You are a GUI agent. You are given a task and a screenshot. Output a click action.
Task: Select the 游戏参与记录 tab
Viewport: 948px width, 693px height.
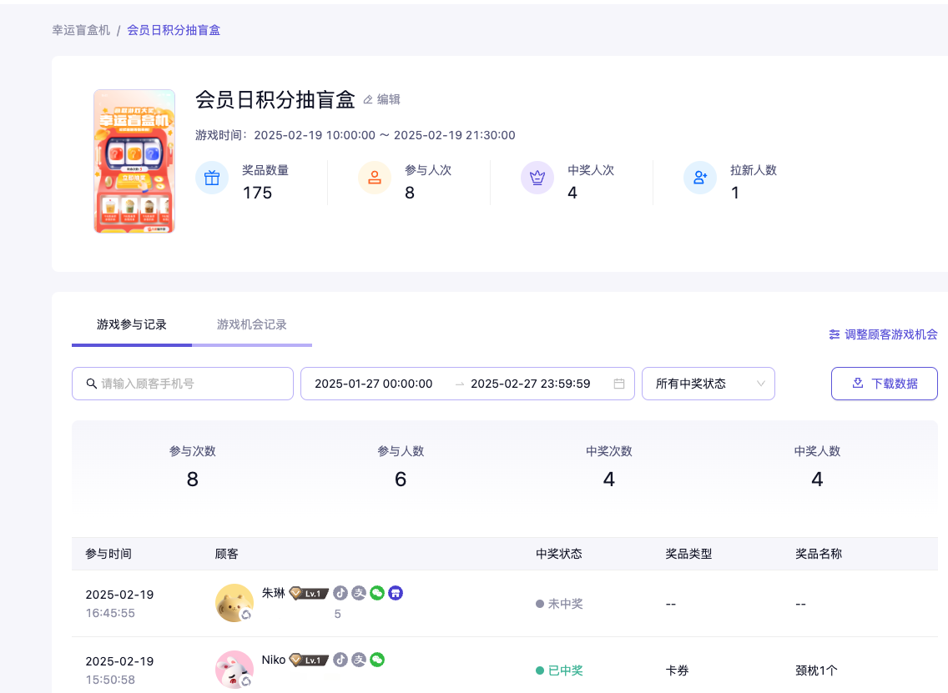tap(132, 324)
